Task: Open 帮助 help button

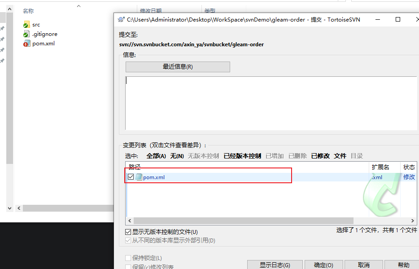Action: pos(403,265)
